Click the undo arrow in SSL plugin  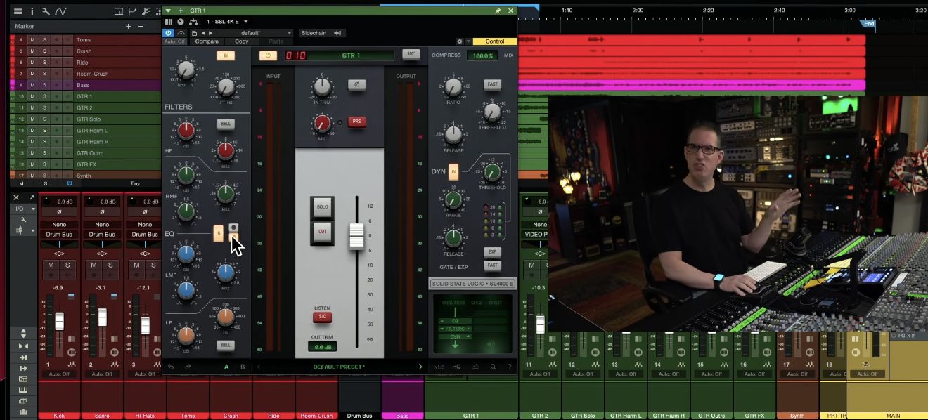(x=171, y=367)
